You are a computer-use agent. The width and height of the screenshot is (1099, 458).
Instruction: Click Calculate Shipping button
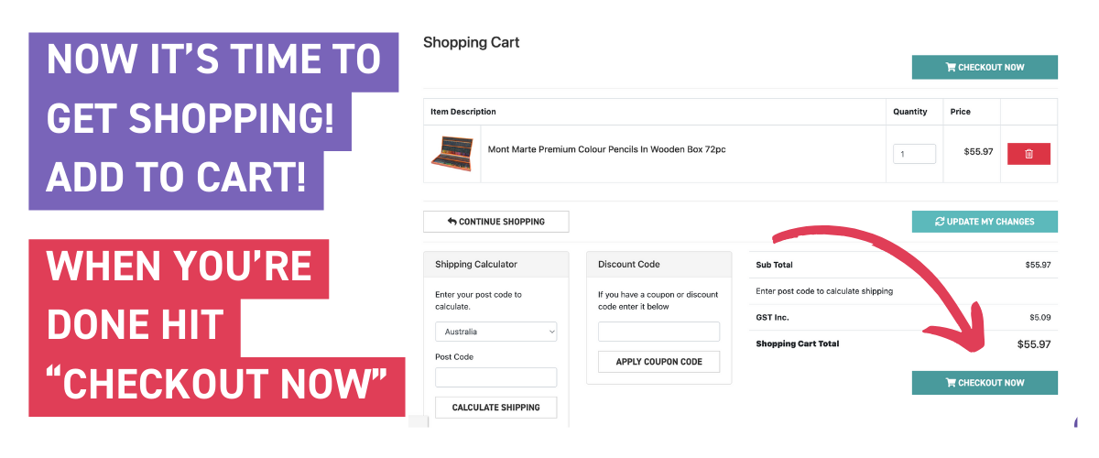(x=495, y=408)
